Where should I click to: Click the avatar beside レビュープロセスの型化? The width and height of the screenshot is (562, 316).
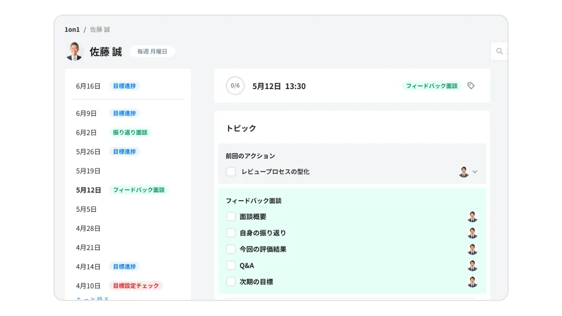pyautogui.click(x=463, y=171)
